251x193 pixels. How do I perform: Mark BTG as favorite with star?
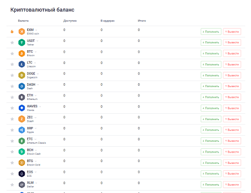(x=12, y=162)
